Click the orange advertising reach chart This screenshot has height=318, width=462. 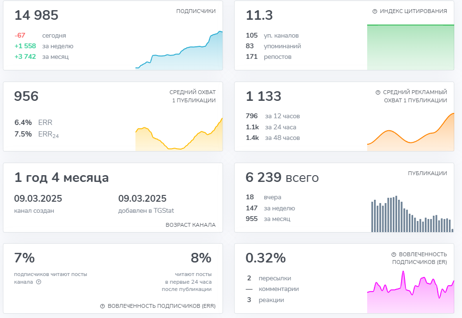pyautogui.click(x=410, y=132)
